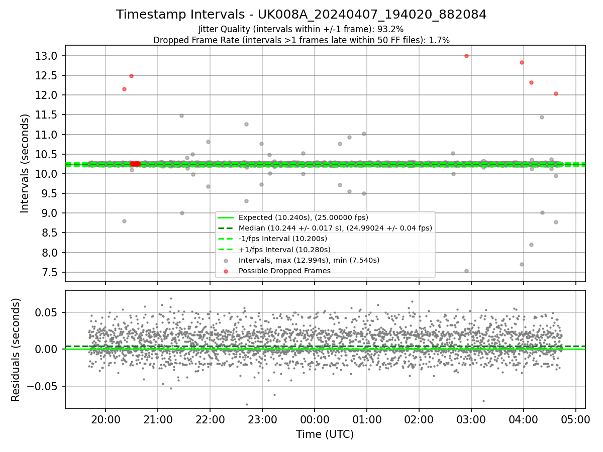Viewport: 603px width, 452px height.
Task: Click the 21:00 x-axis tick label
Action: [x=158, y=419]
